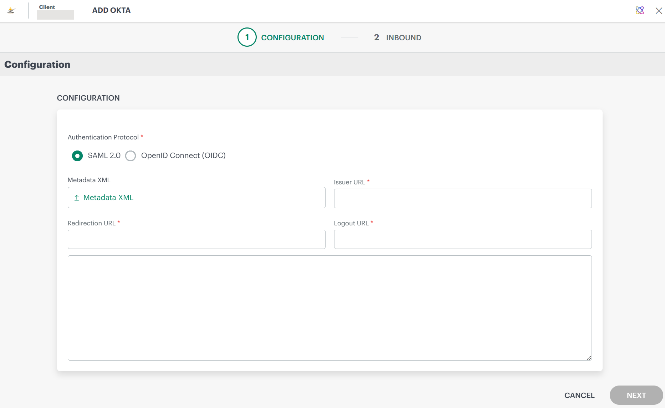
Task: Click the resize handle of the text area
Action: pyautogui.click(x=589, y=358)
